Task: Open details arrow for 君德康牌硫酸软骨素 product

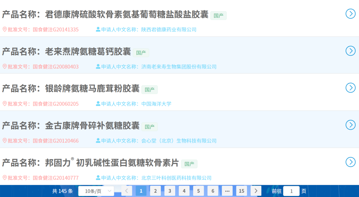Action: point(351,14)
